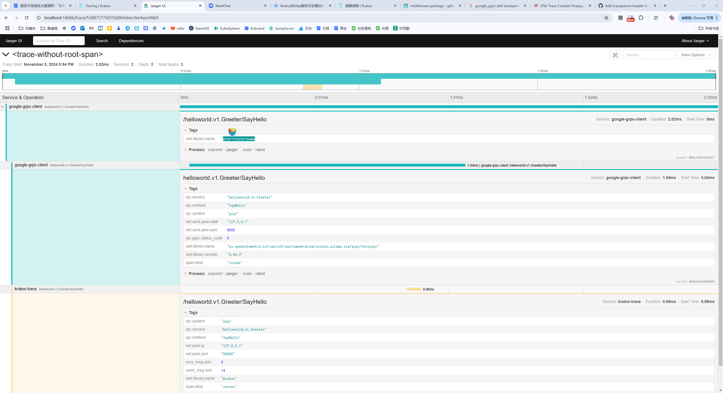Viewport: 723px width, 393px height.
Task: Collapse the trace header chevron
Action: (x=6, y=54)
